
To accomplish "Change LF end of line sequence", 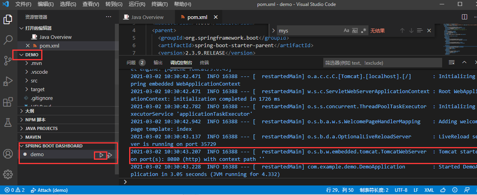I will [x=416, y=190].
